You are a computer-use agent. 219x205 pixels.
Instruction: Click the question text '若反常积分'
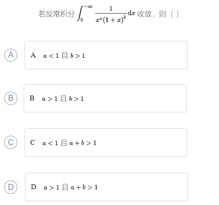tap(56, 14)
